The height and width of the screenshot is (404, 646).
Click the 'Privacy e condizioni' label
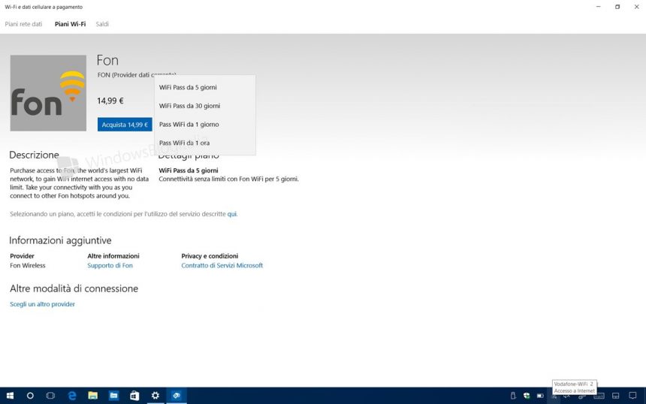[210, 256]
